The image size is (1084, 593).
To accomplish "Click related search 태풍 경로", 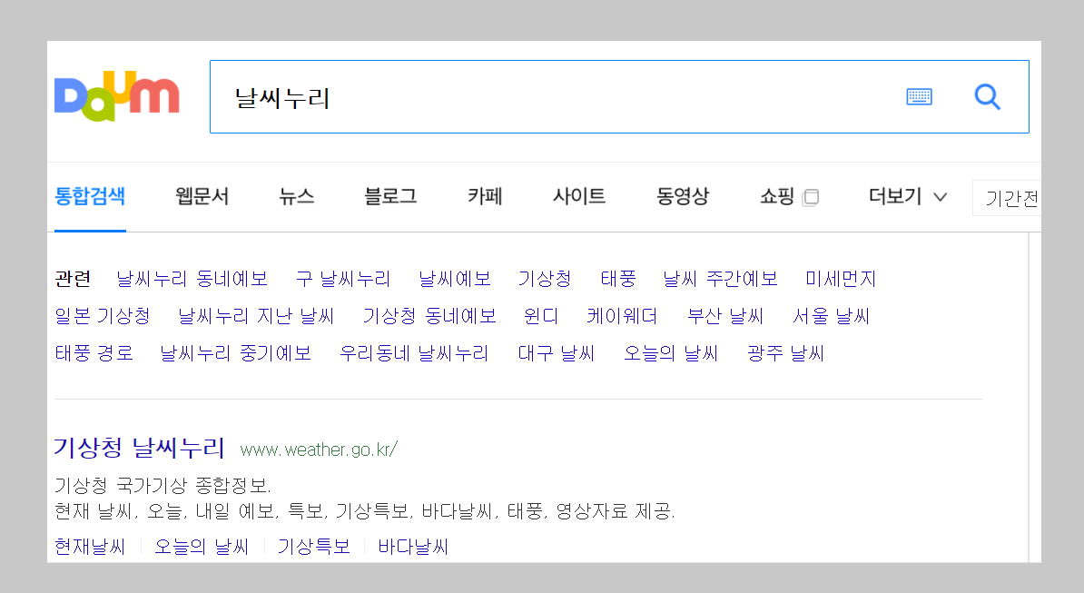I will (94, 353).
